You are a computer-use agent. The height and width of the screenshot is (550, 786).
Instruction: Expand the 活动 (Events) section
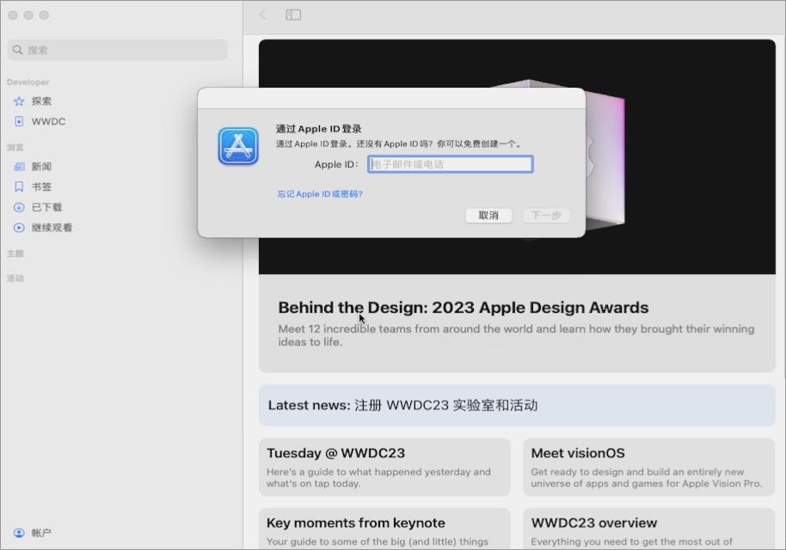pyautogui.click(x=15, y=278)
